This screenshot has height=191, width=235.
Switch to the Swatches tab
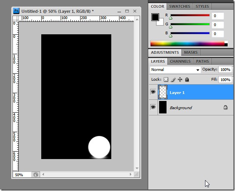pyautogui.click(x=180, y=6)
